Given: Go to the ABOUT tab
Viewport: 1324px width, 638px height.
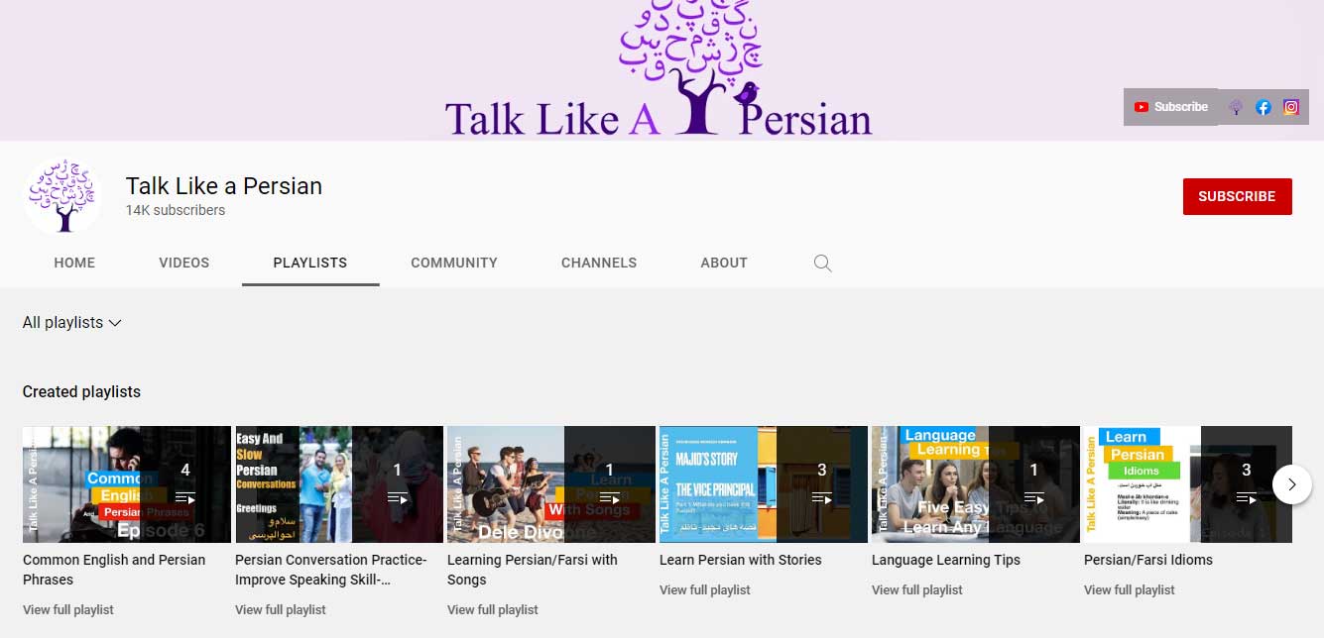Looking at the screenshot, I should point(724,263).
